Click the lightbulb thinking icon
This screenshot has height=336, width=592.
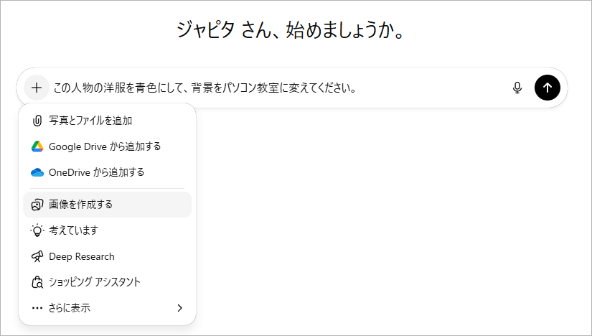point(37,230)
